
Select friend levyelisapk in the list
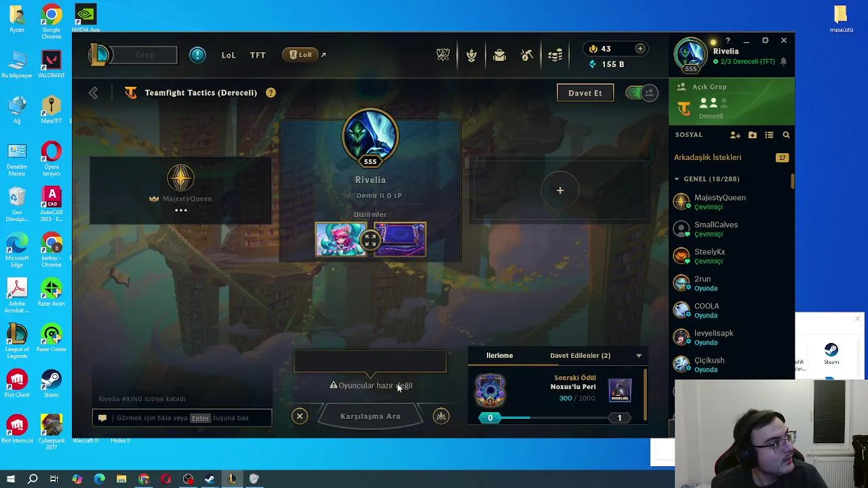point(731,338)
